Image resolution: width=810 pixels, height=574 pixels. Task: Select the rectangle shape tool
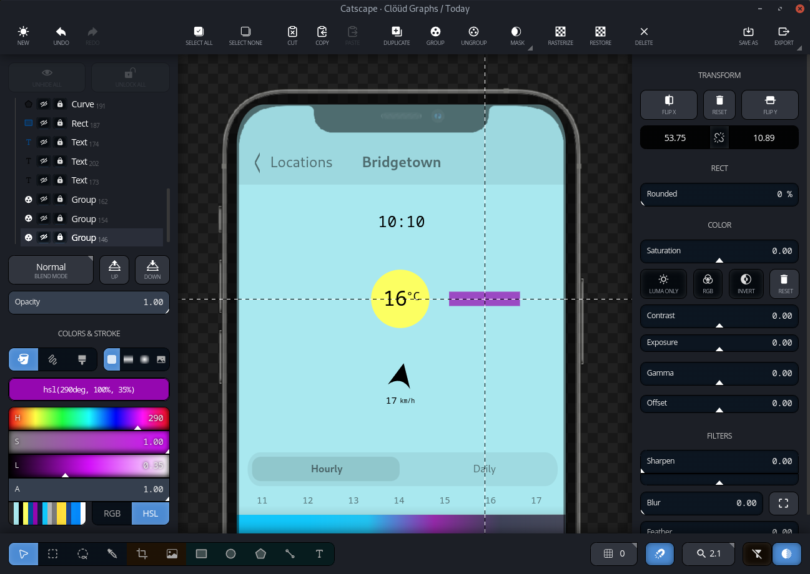(x=201, y=554)
